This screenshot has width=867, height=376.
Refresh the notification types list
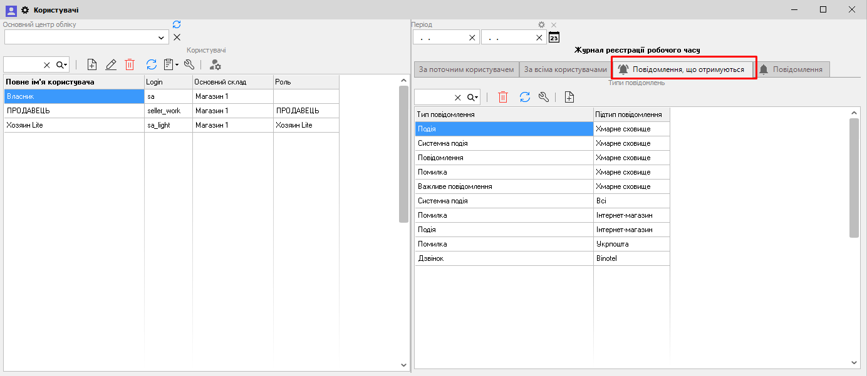[525, 97]
